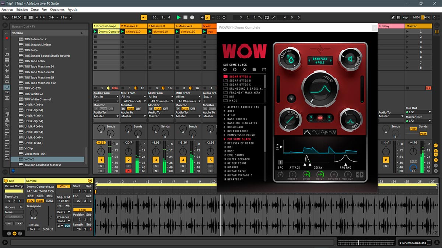Load the next WOW preset
This screenshot has width=442, height=248.
pyautogui.click(x=235, y=69)
